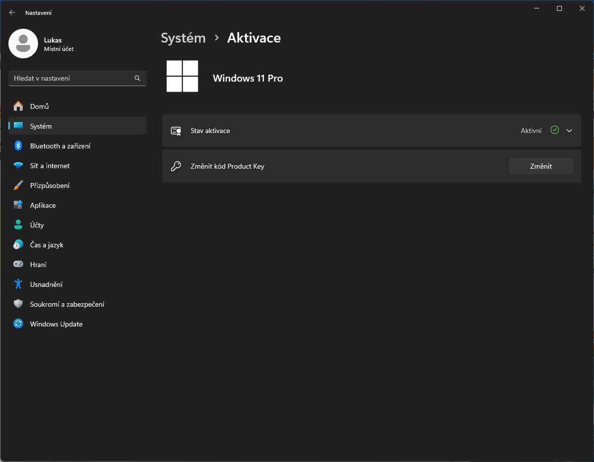Click the Usnadnění accessibility icon
This screenshot has height=462, width=594.
pyautogui.click(x=18, y=284)
